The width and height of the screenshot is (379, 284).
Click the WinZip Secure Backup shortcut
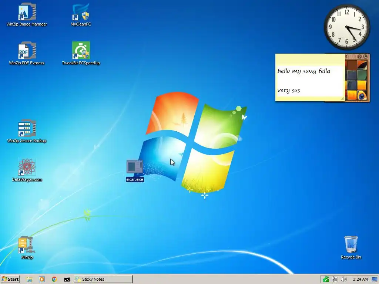tap(27, 131)
